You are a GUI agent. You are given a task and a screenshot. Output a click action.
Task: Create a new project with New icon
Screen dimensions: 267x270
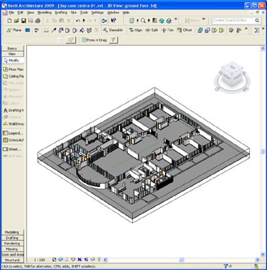(9, 21)
